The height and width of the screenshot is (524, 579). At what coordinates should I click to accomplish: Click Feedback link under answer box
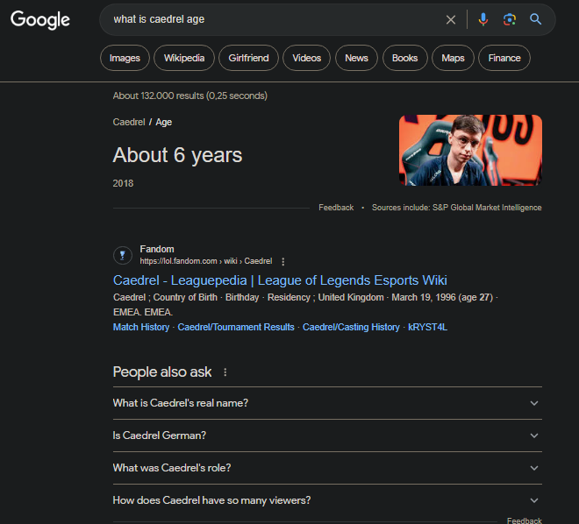tap(336, 208)
